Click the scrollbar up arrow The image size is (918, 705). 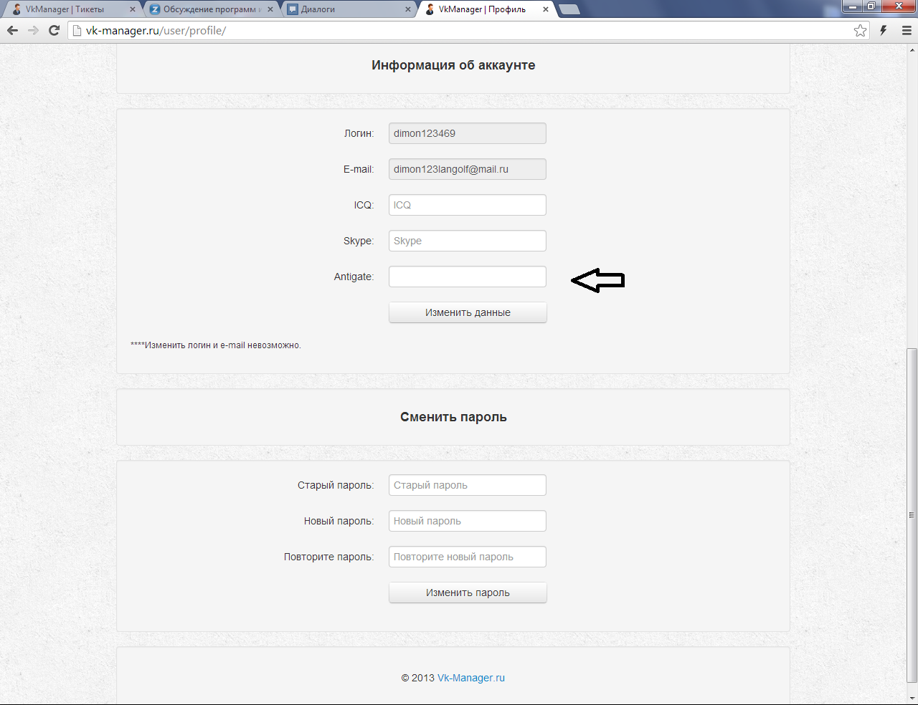(912, 49)
